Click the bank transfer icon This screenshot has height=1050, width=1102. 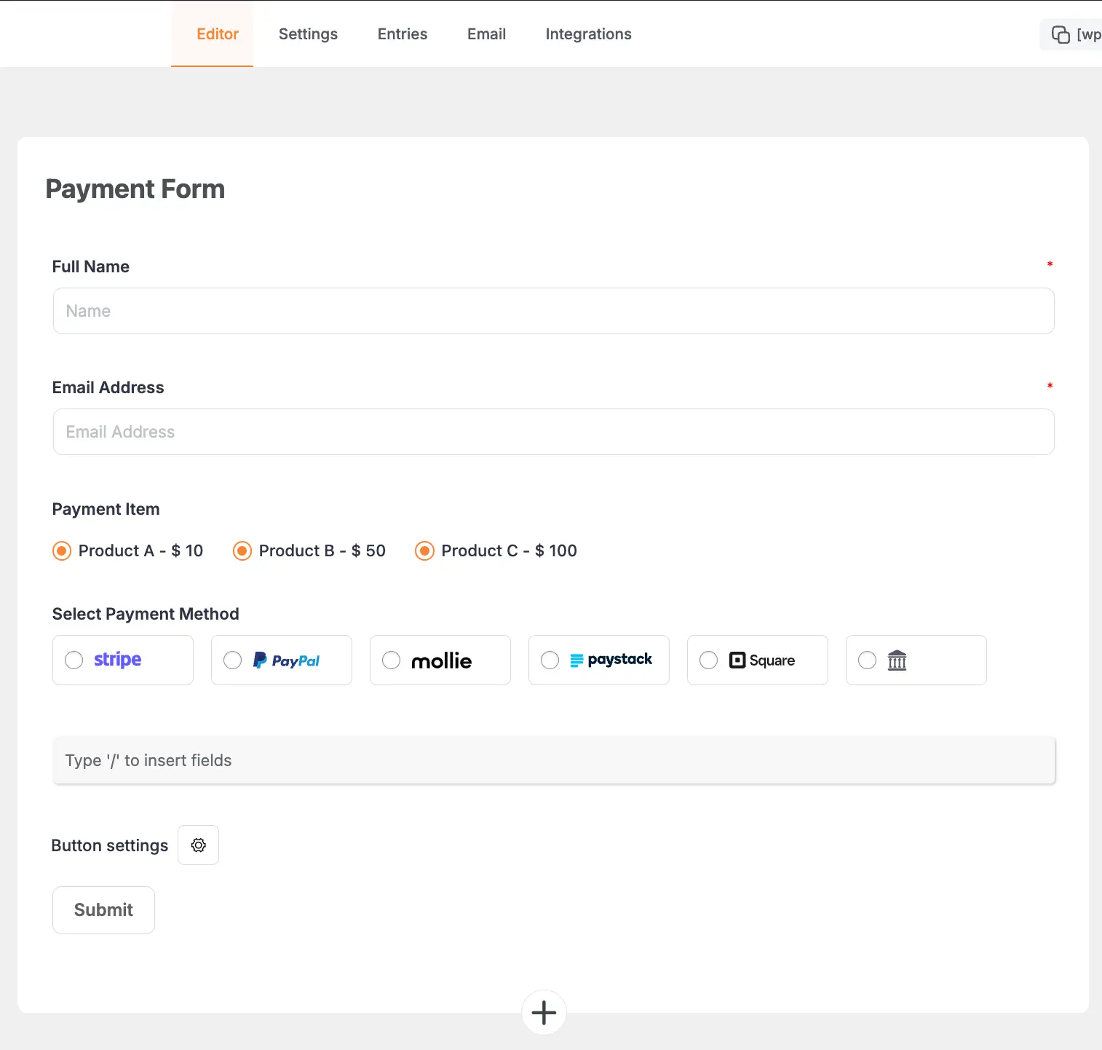897,660
